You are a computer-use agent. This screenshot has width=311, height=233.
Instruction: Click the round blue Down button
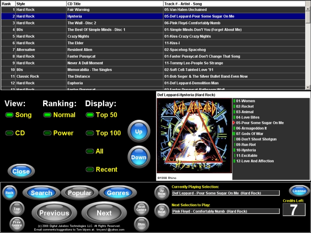pos(139,157)
